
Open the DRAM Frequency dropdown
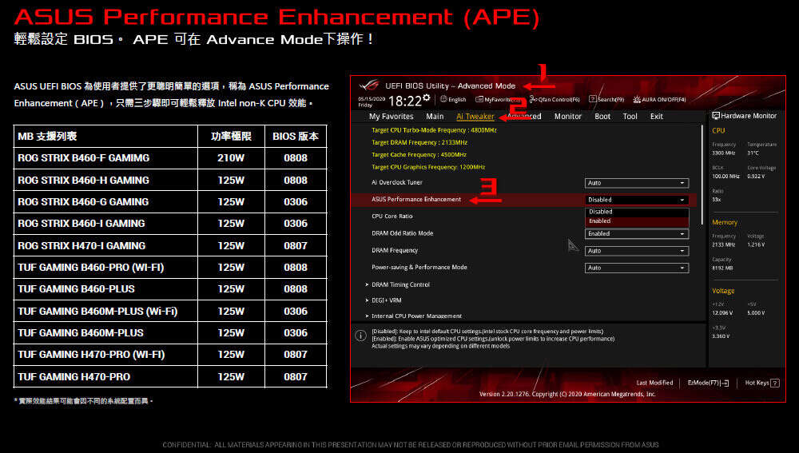pos(637,251)
